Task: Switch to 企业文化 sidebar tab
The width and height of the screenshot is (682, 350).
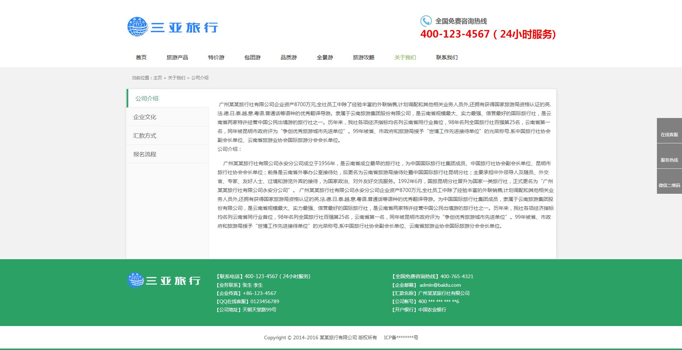Action: click(x=145, y=117)
